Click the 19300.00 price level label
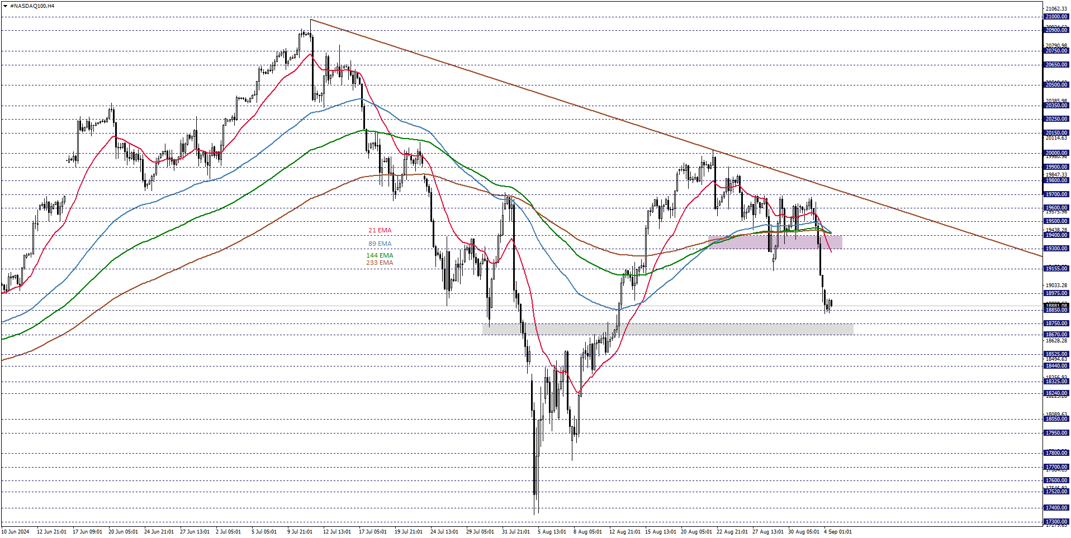The width and height of the screenshot is (1071, 538). [1056, 249]
